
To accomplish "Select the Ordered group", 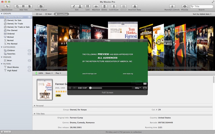I will 16,34.
